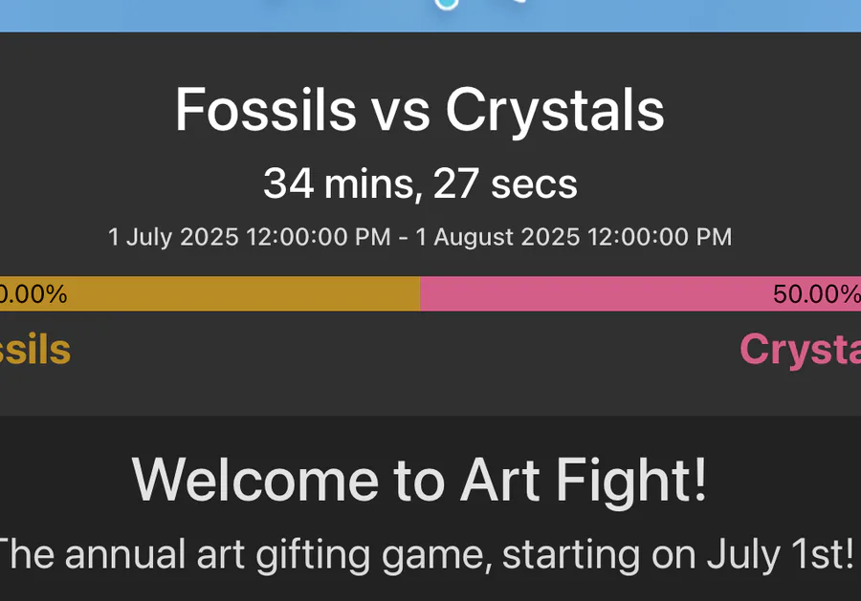Click the 50.00% label on pink bar

[x=817, y=294]
